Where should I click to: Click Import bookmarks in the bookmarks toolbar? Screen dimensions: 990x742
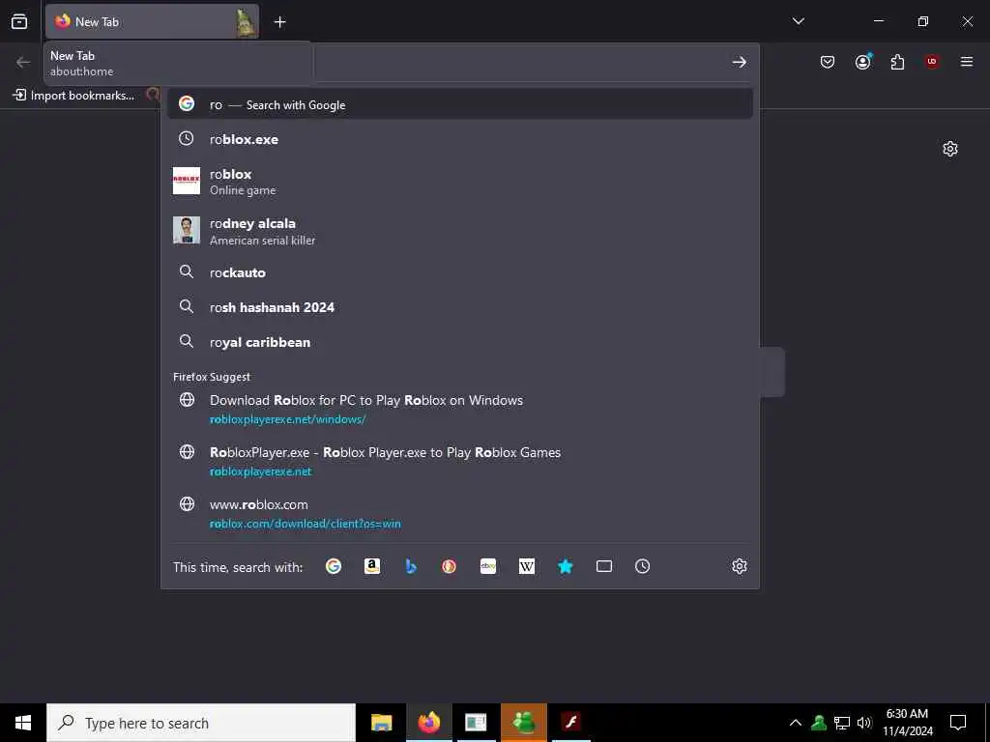coord(73,96)
